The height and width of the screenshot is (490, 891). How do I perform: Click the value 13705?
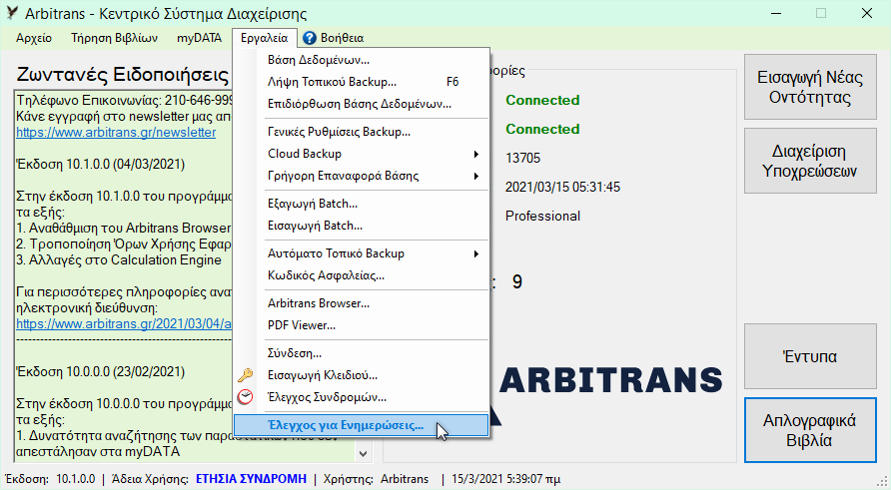tap(522, 158)
